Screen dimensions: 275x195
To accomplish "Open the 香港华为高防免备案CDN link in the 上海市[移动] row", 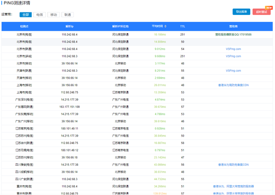I will pos(233,85).
